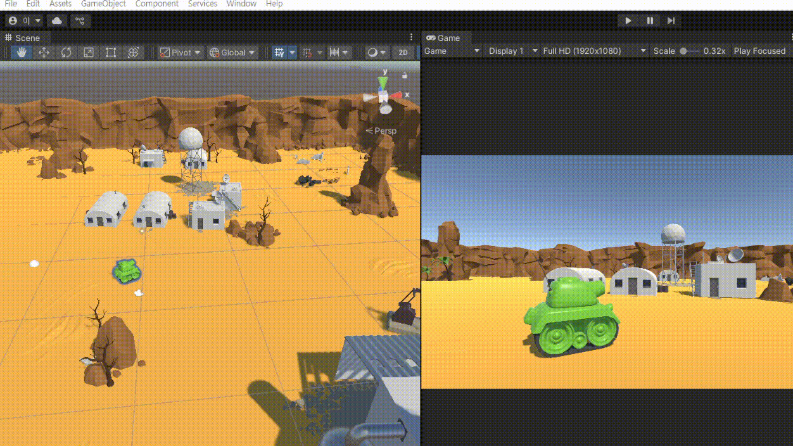
Task: Click Persp projection label on gizmo
Action: [x=385, y=131]
